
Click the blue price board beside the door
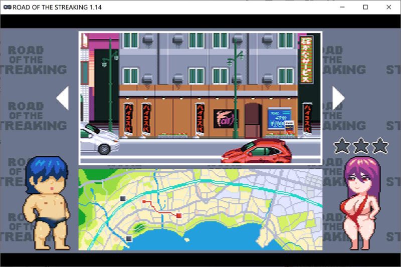pyautogui.click(x=279, y=119)
